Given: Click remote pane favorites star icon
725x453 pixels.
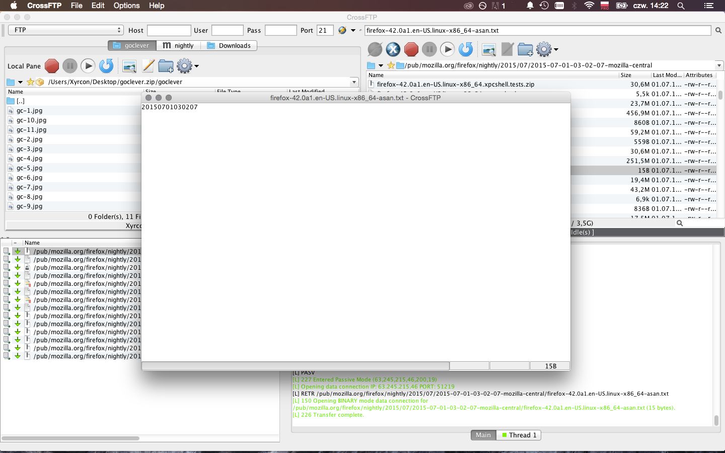Looking at the screenshot, I should pos(391,65).
